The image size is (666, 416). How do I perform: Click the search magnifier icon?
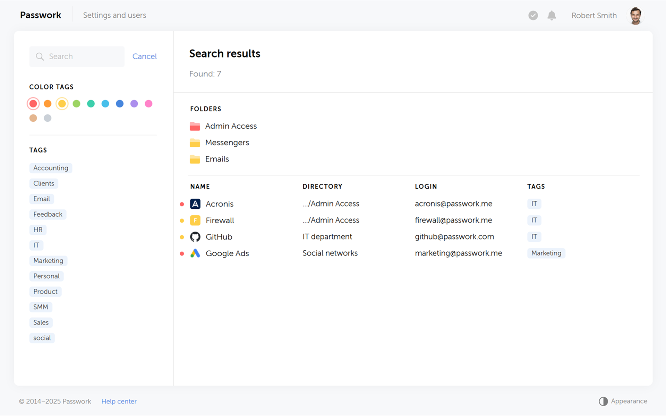coord(40,57)
